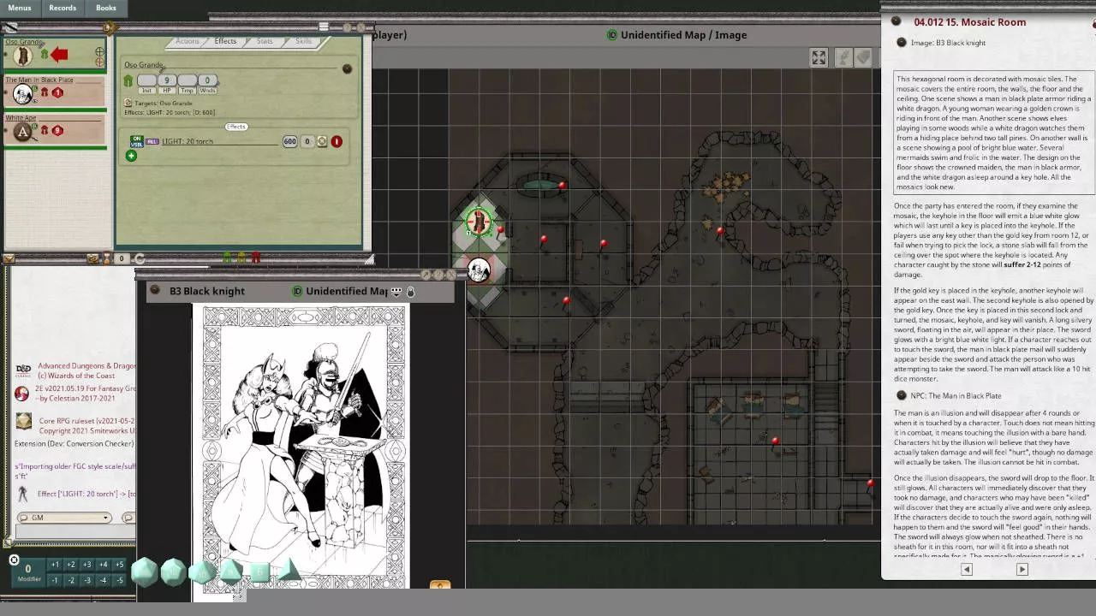Click red hostile icon for Man in Black Plate
1096x616 pixels.
click(45, 92)
